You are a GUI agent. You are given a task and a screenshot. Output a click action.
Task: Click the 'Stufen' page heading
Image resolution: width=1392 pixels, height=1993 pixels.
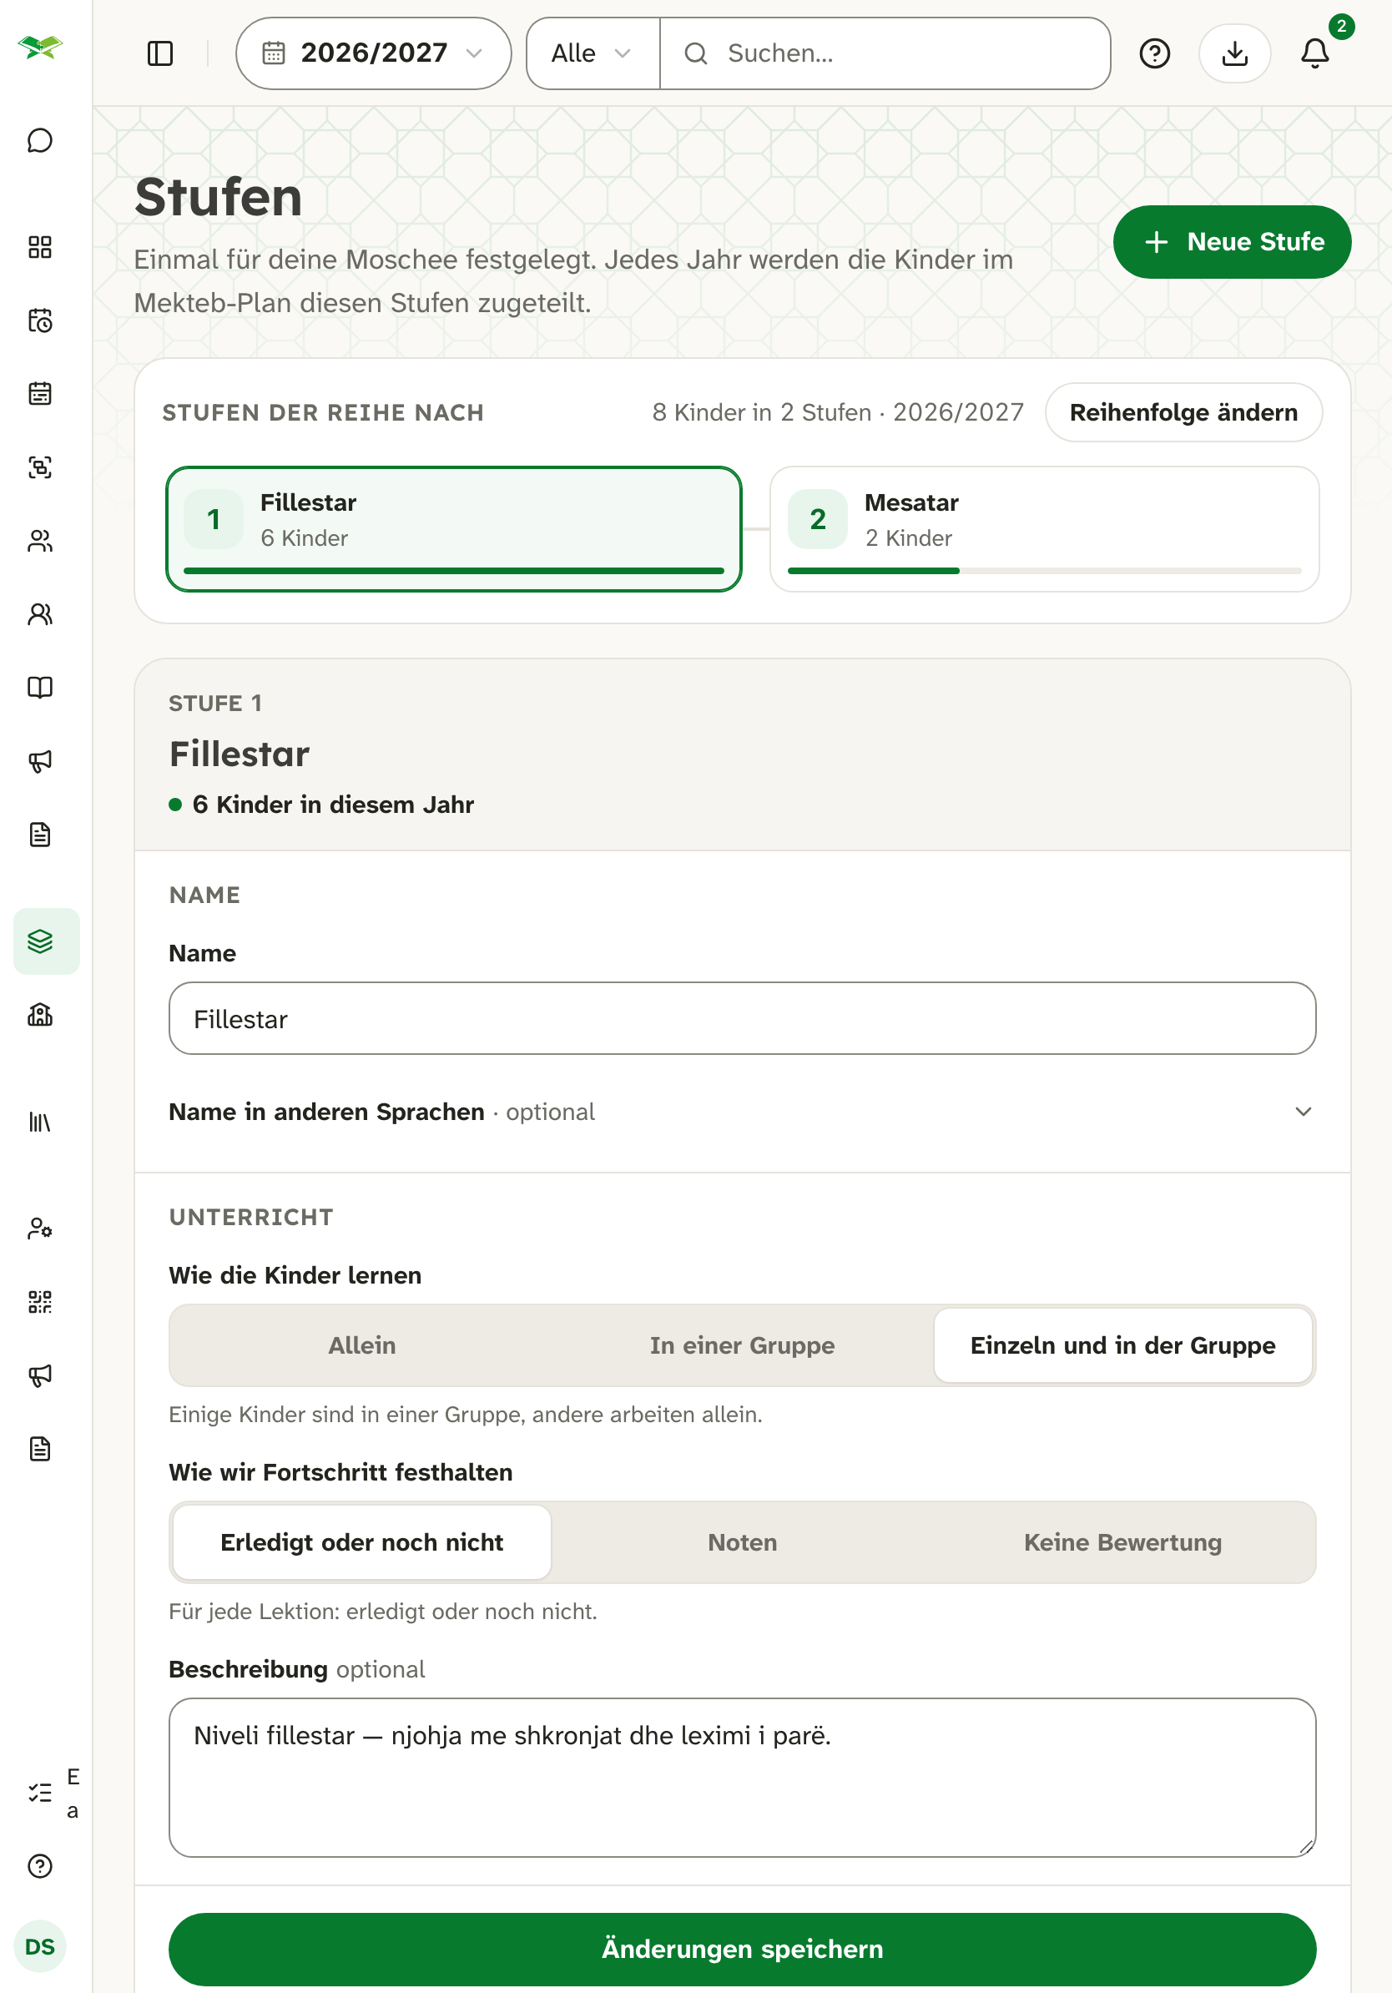point(219,197)
